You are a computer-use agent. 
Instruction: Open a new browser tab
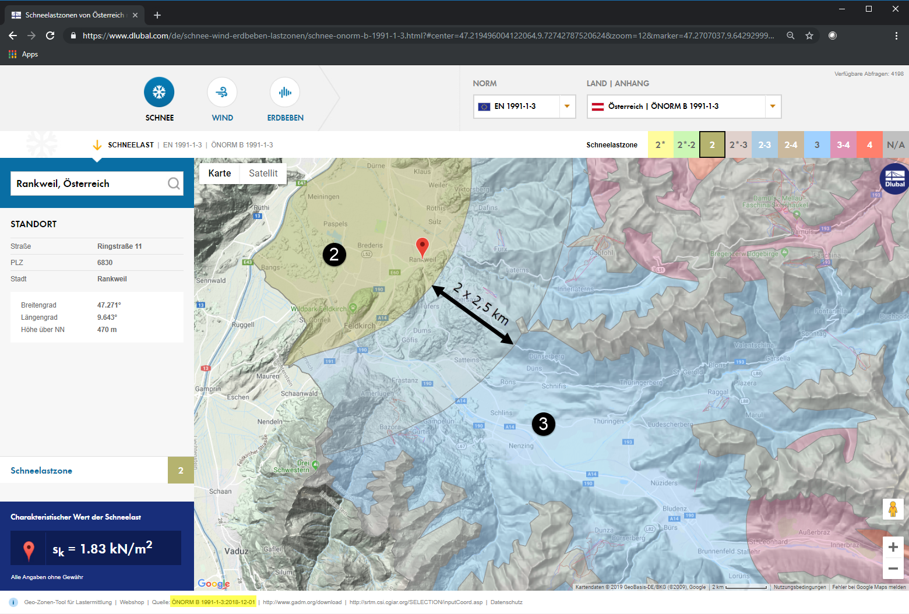coord(157,15)
